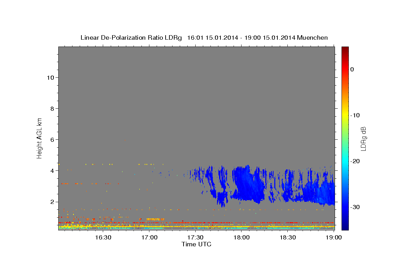The image size is (414, 276).
Task: Click the 17:00 time tick label
Action: tap(149, 237)
